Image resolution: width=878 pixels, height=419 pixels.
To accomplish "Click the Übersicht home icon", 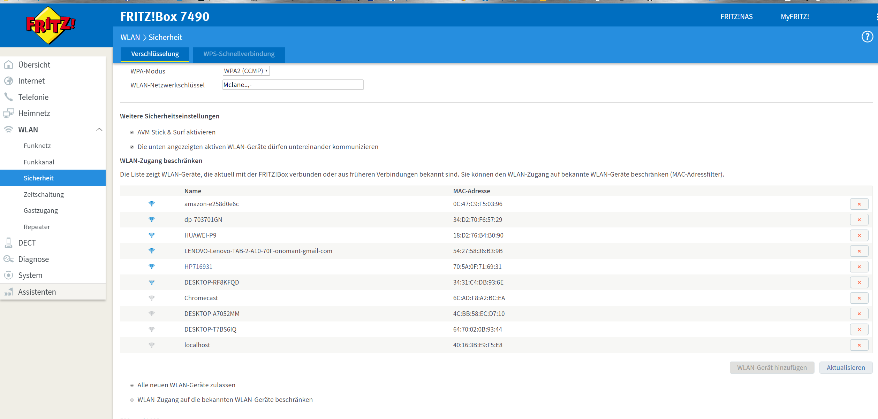I will tap(8, 65).
